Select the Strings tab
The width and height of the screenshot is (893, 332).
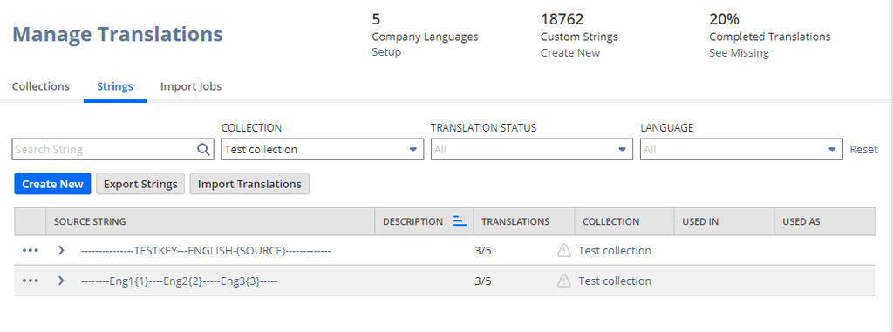coord(115,86)
